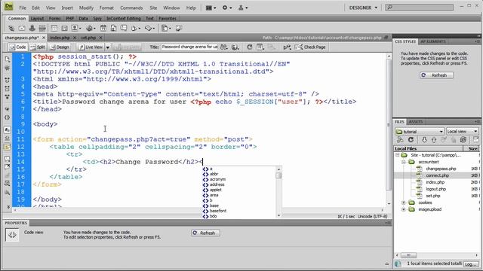This screenshot has height=271, width=483.
Task: Toggle Highlight Invalid Code
Action: [x=7, y=139]
